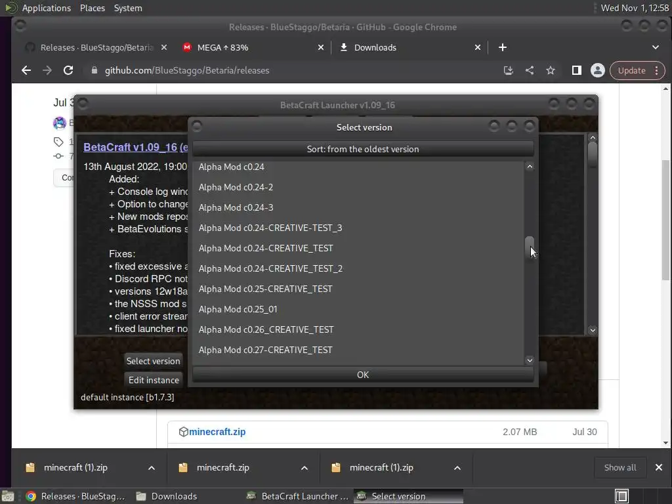
Task: Open Chrome side panel icon
Action: (577, 70)
